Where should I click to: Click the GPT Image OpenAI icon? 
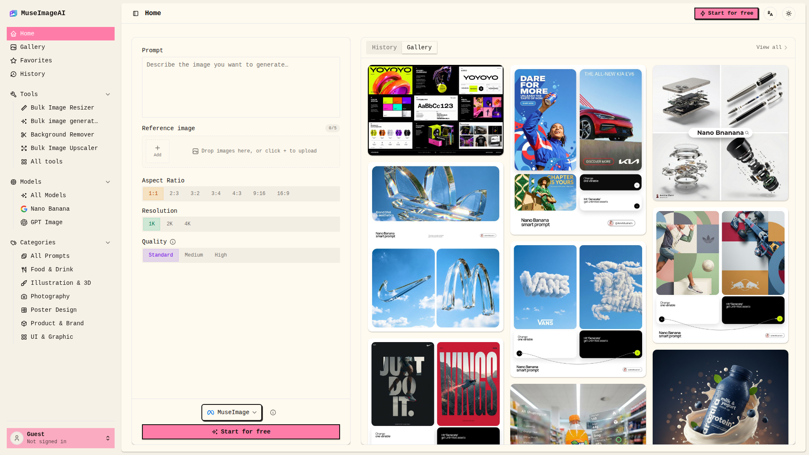point(24,222)
